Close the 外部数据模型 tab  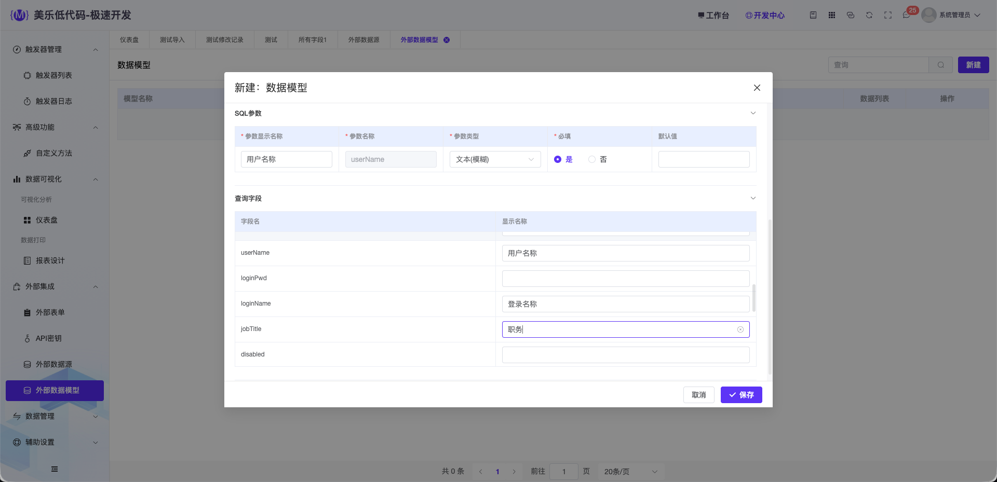click(x=447, y=40)
